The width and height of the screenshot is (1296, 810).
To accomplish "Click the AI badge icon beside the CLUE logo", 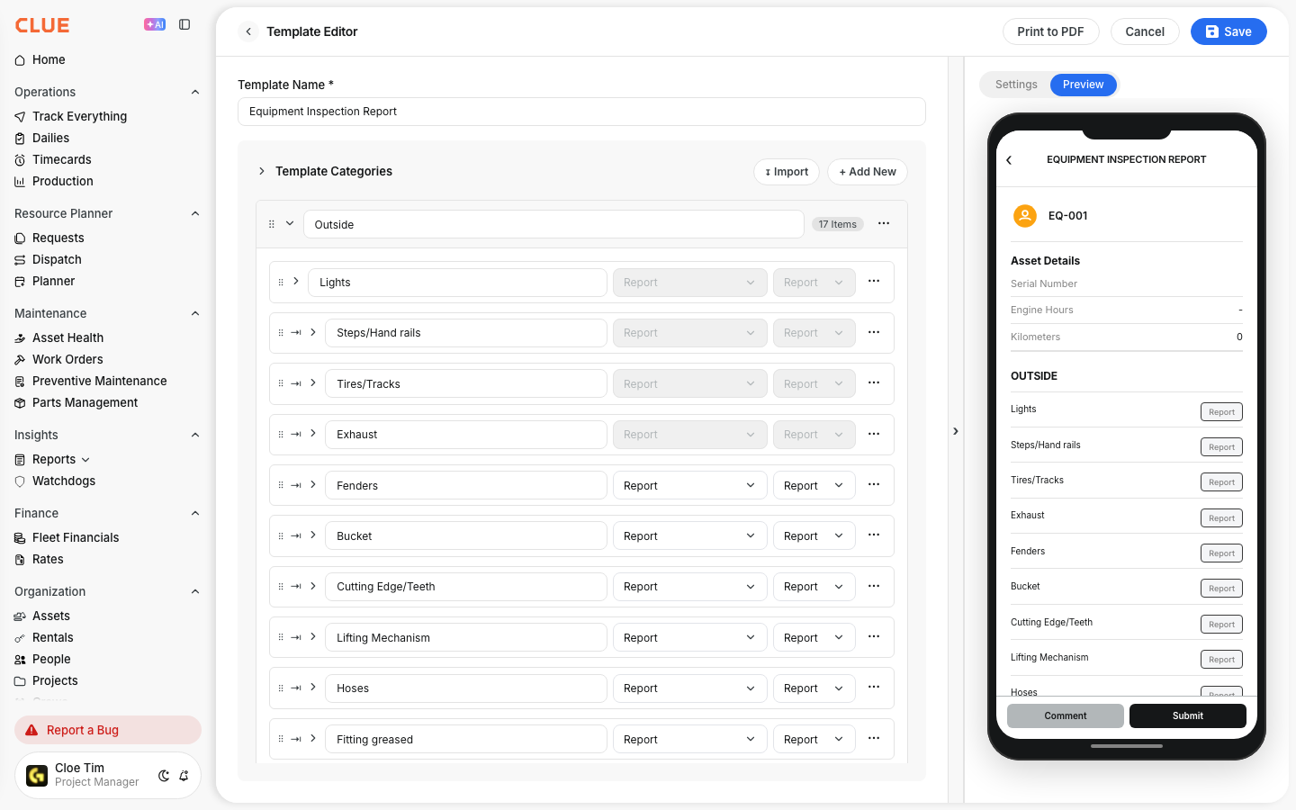I will pos(155,24).
